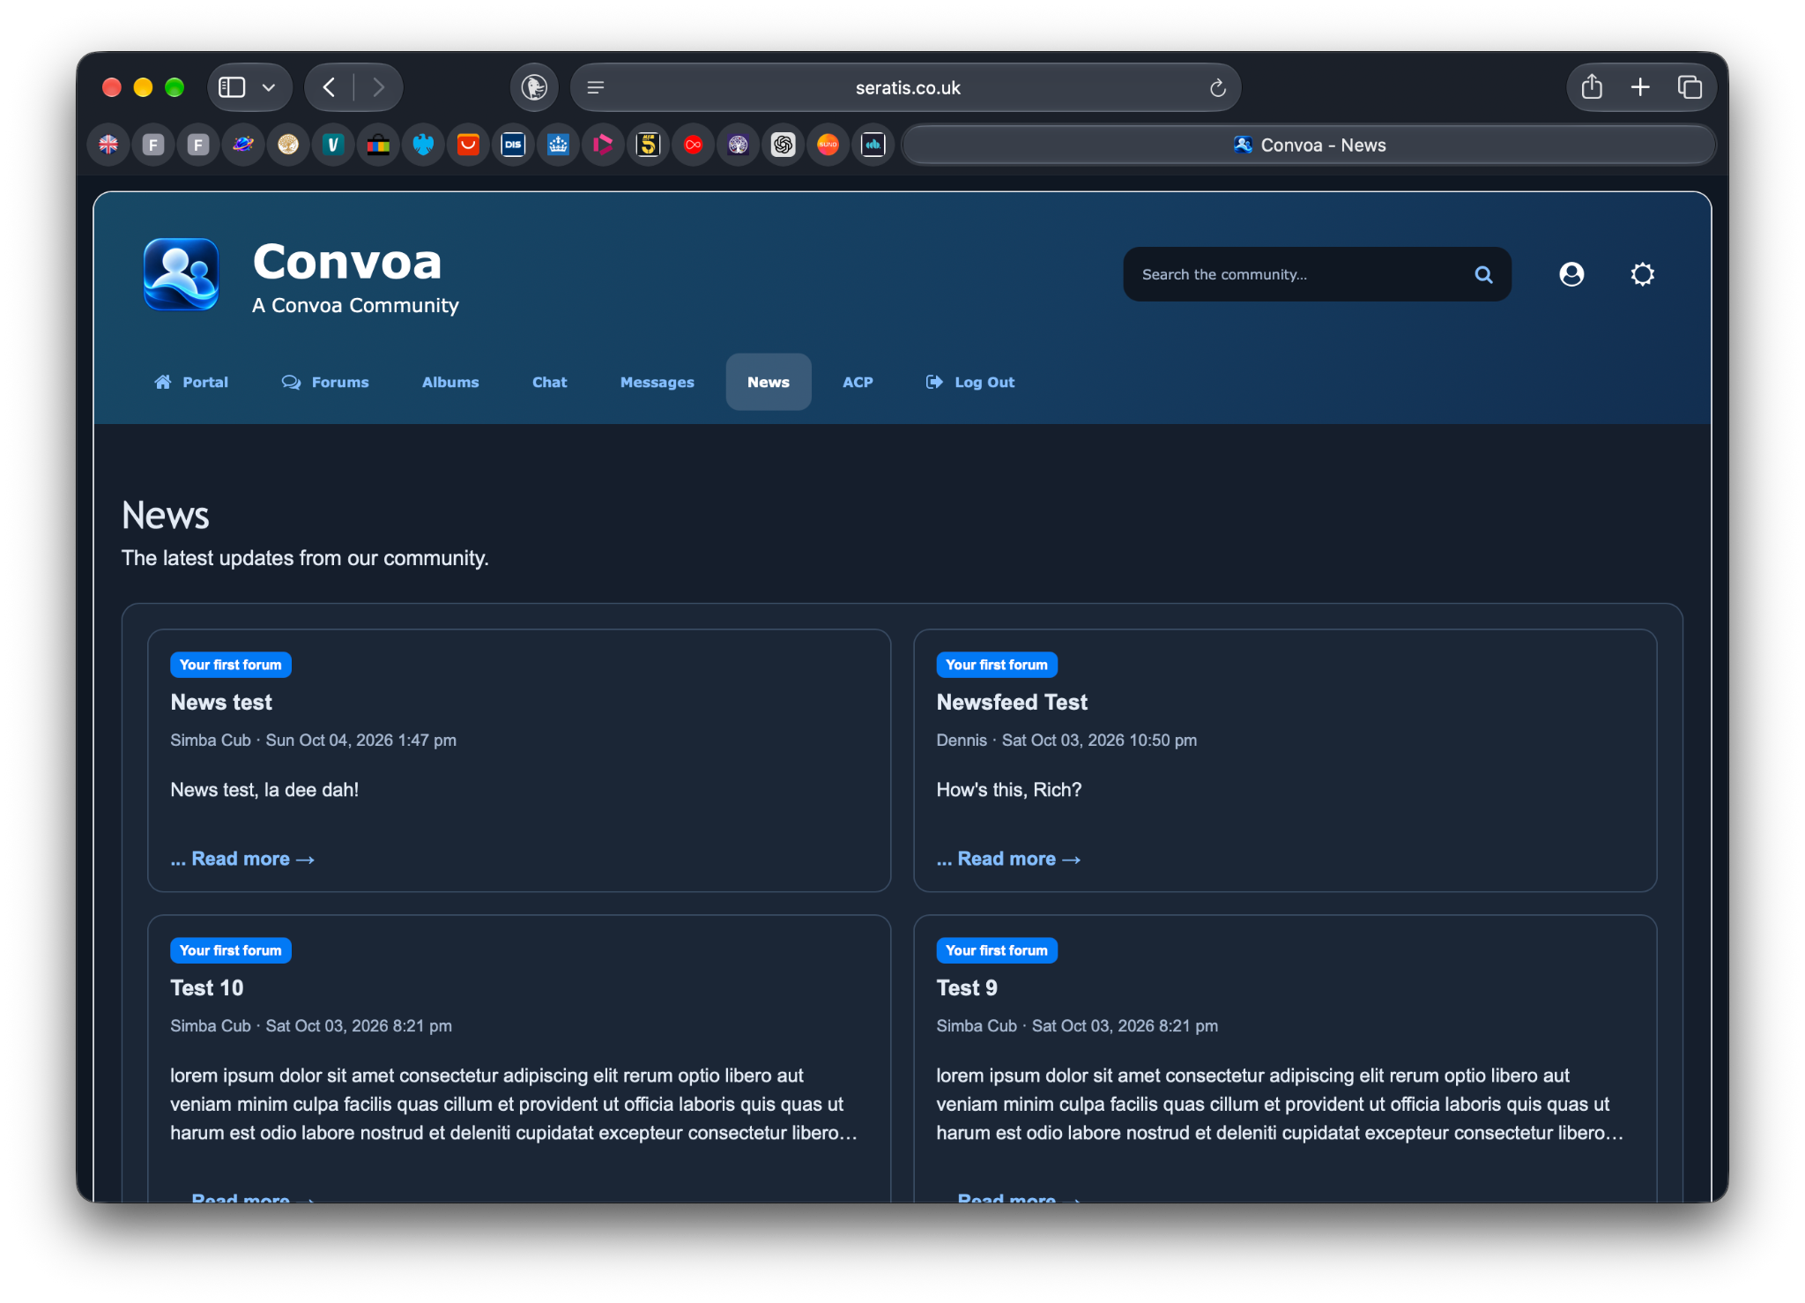Open the blue crown pinned tab
The height and width of the screenshot is (1303, 1805).
point(558,145)
